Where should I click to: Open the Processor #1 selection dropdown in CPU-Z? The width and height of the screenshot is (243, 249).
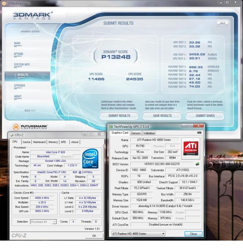click(x=54, y=222)
